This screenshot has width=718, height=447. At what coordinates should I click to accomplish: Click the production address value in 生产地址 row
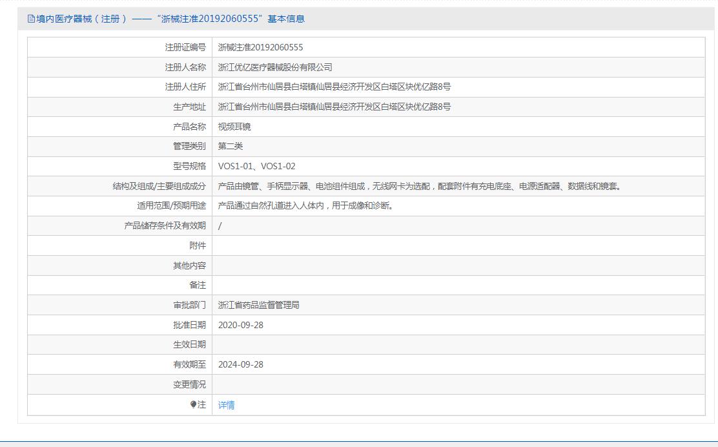[x=334, y=107]
